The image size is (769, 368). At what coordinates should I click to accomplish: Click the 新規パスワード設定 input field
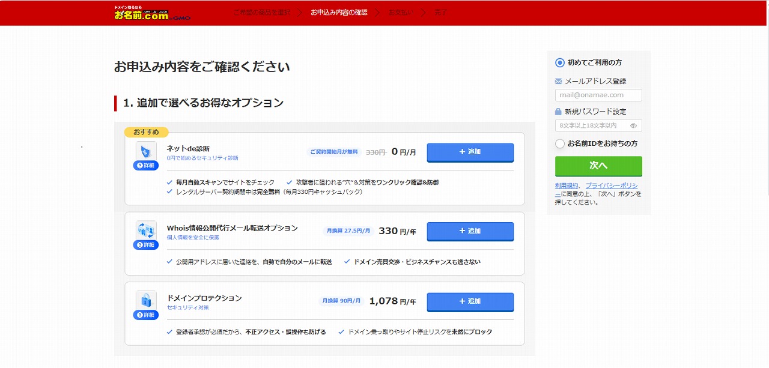tap(592, 125)
